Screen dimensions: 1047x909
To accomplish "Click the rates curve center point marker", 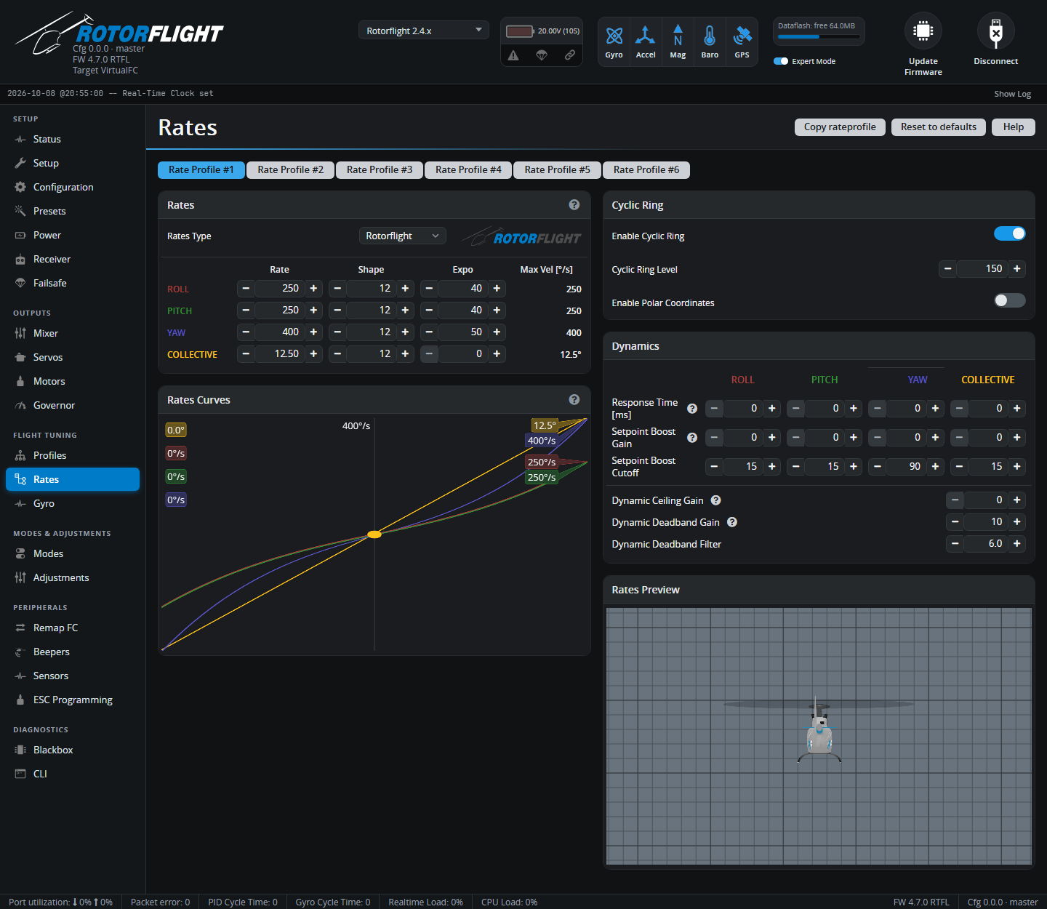I will pos(374,534).
